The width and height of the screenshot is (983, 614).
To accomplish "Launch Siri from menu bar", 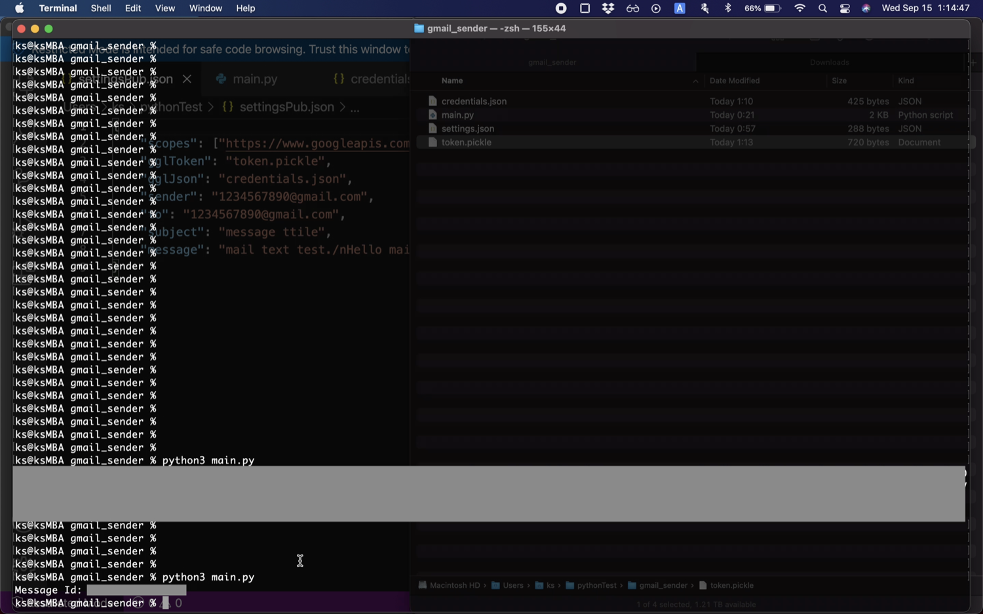I will point(866,9).
